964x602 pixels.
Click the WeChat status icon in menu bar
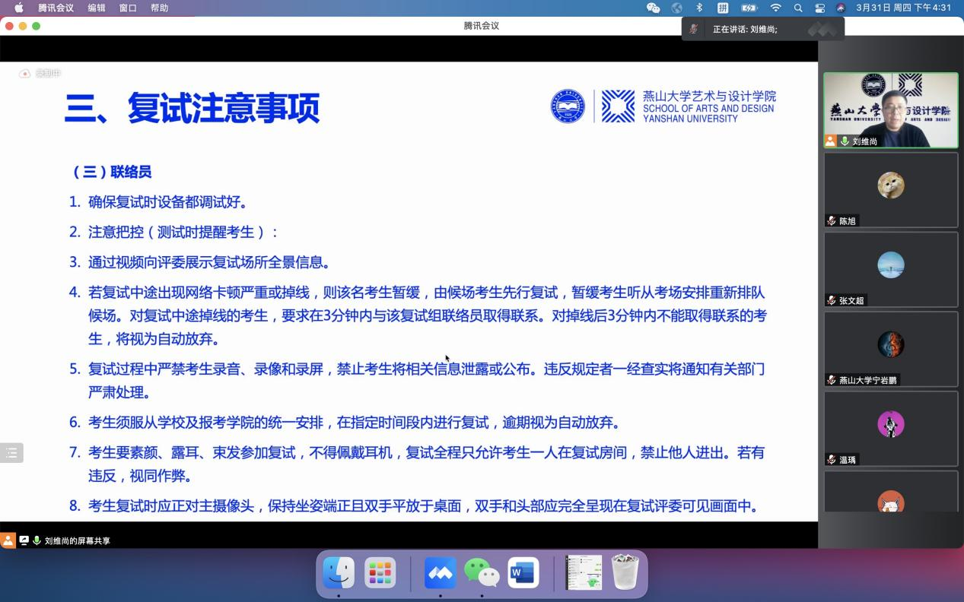(653, 8)
